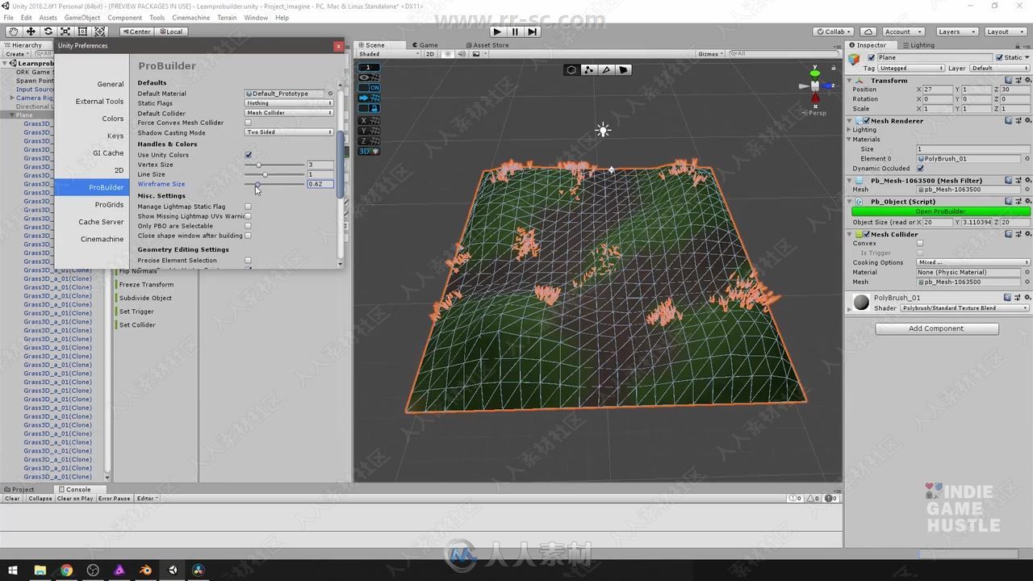Select ProBuilder Object selection mode icon
Viewport: 1033px width, 581px height.
(x=572, y=69)
